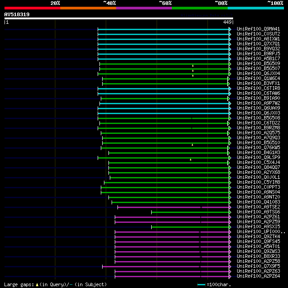This screenshot has height=288, width=288.
Task: Click the arrowhead ending the UniRef100_Q1W6C4 bar
Action: 229,79
